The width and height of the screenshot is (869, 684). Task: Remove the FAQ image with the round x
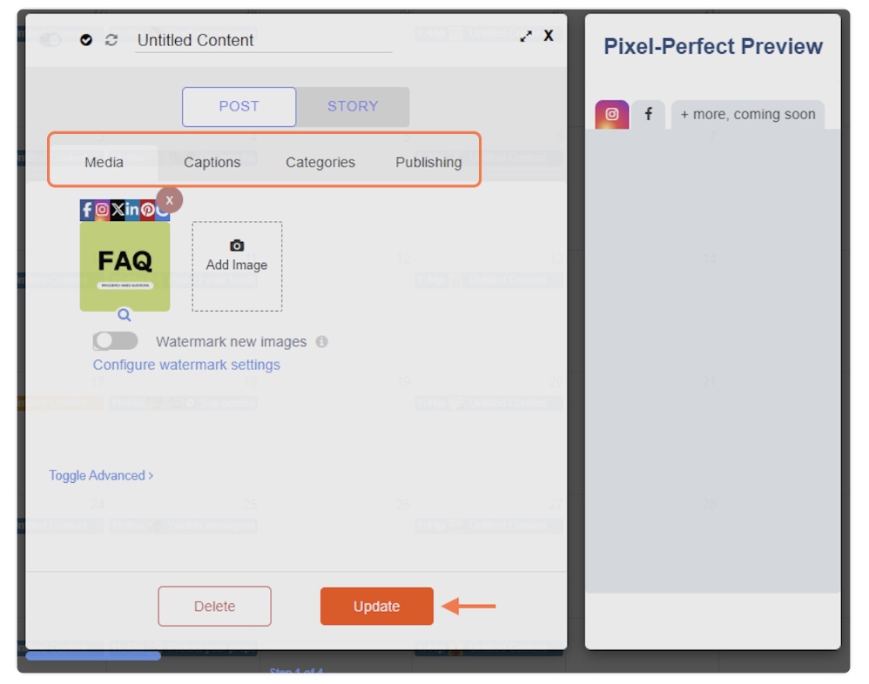point(169,200)
